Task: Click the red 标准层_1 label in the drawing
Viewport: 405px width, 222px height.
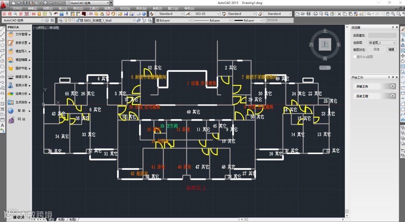Action: [196, 188]
